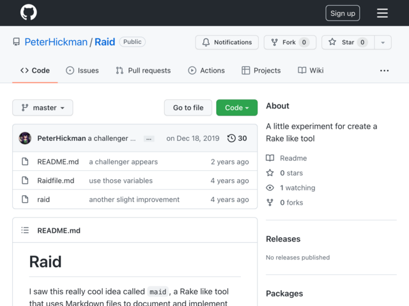Screen dimensions: 409x306
Task: Click the Go to file button
Action: 188,108
